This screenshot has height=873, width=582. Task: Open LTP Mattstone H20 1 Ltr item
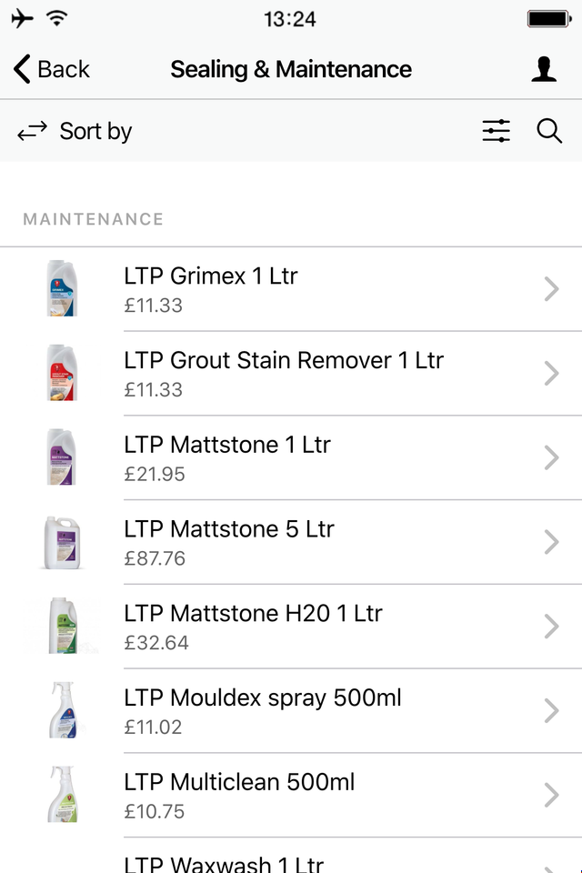(291, 627)
